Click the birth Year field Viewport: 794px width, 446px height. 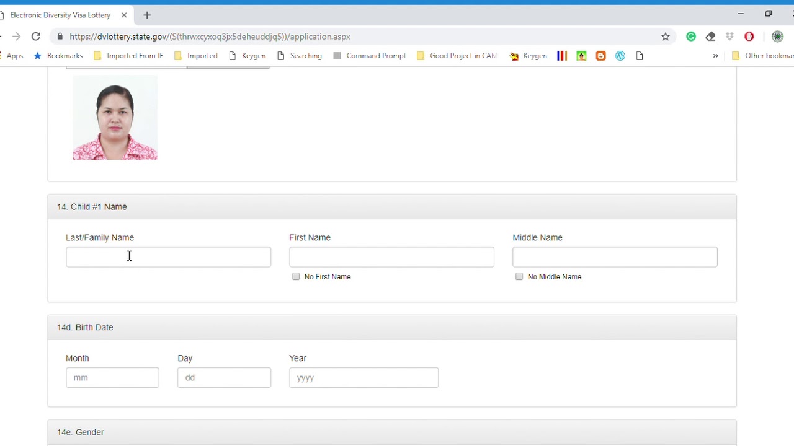pyautogui.click(x=364, y=377)
